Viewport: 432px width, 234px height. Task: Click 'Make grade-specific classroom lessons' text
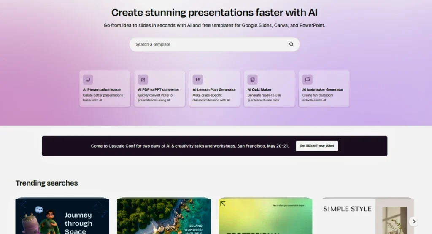click(211, 98)
